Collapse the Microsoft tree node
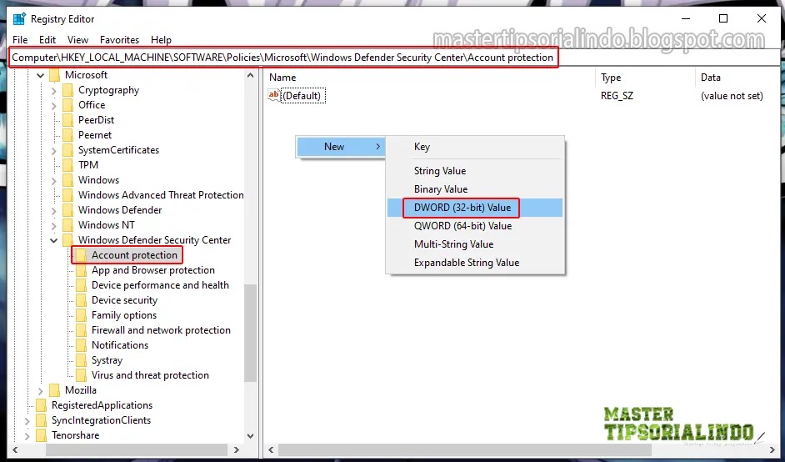The width and height of the screenshot is (785, 462). [x=41, y=76]
